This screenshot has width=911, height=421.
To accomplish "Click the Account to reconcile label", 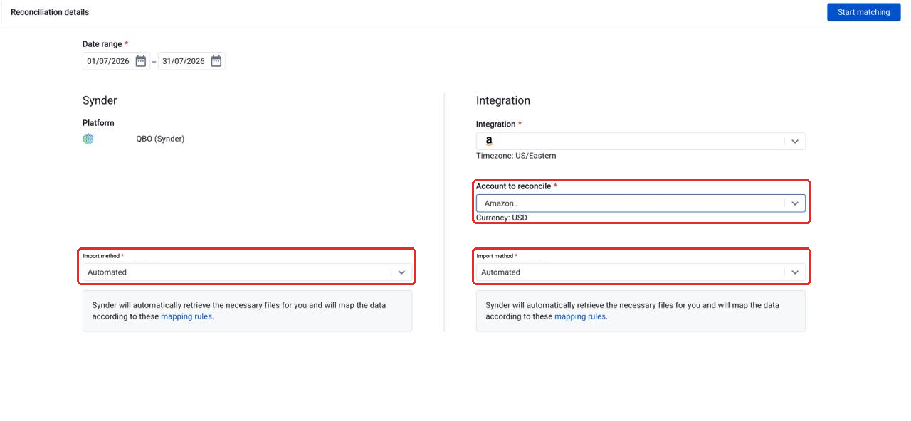I will [x=513, y=186].
